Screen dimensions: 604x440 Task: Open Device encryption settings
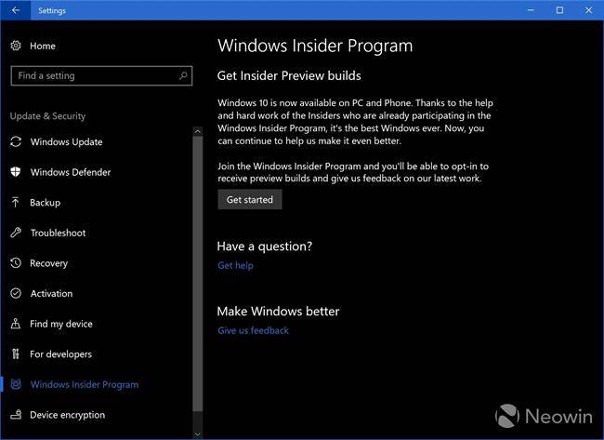pyautogui.click(x=68, y=415)
